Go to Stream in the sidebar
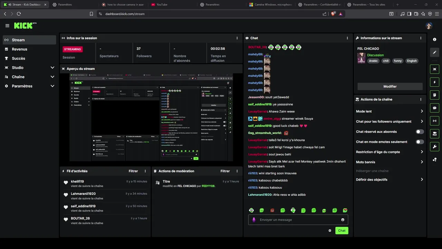 click(x=30, y=40)
